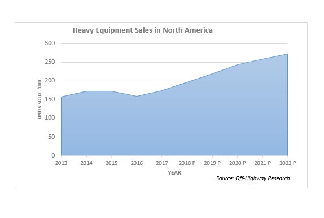Click the YEAR axis title
Viewport: 324px width, 218px height.
pyautogui.click(x=174, y=173)
